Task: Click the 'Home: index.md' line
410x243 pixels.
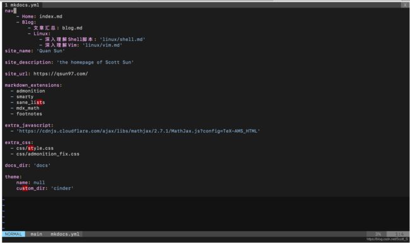Action: (x=40, y=16)
